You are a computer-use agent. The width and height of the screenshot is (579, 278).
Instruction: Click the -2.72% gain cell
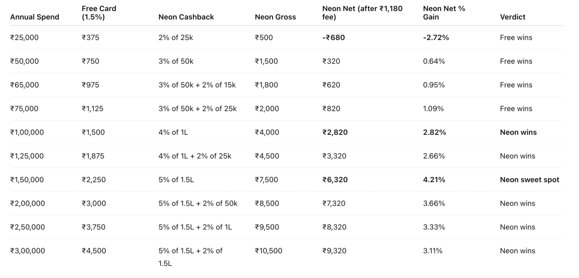click(x=436, y=38)
